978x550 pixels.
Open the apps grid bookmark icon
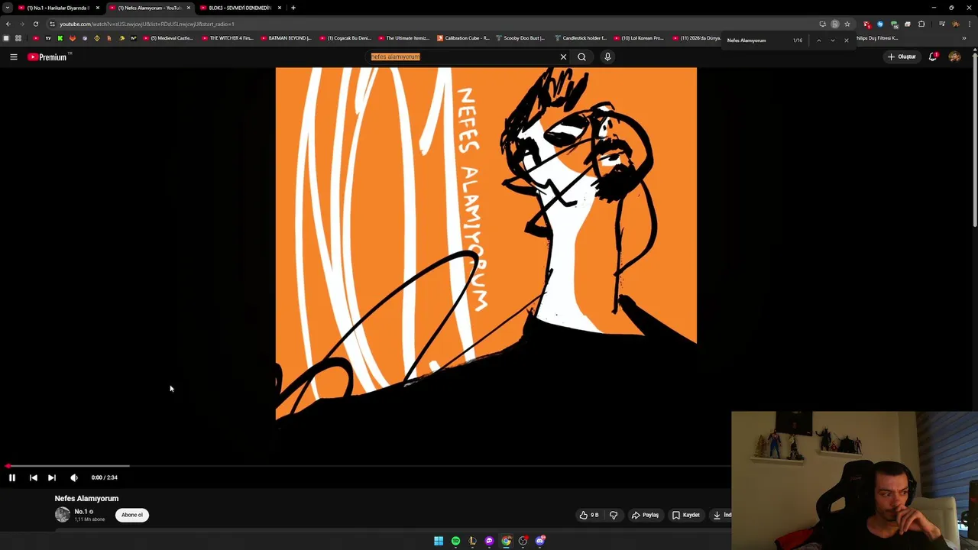18,38
